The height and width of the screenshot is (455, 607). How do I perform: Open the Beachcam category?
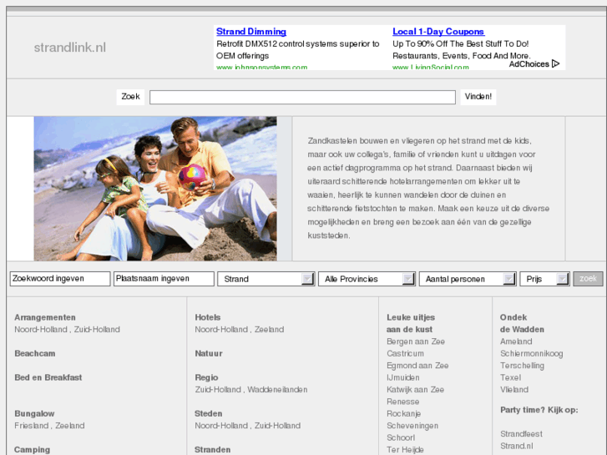pos(35,353)
